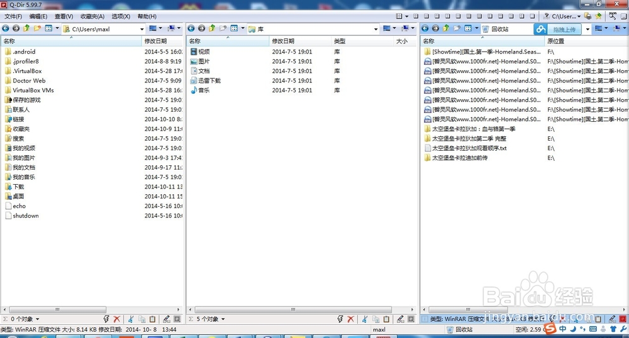Click red X delete icon in left pane bar
Image resolution: width=629 pixels, height=338 pixels.
click(x=117, y=319)
